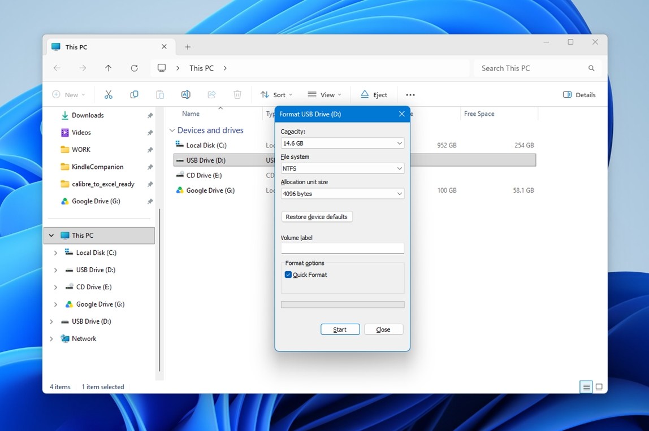Collapse This PC in navigation pane
The width and height of the screenshot is (649, 431).
pos(51,236)
